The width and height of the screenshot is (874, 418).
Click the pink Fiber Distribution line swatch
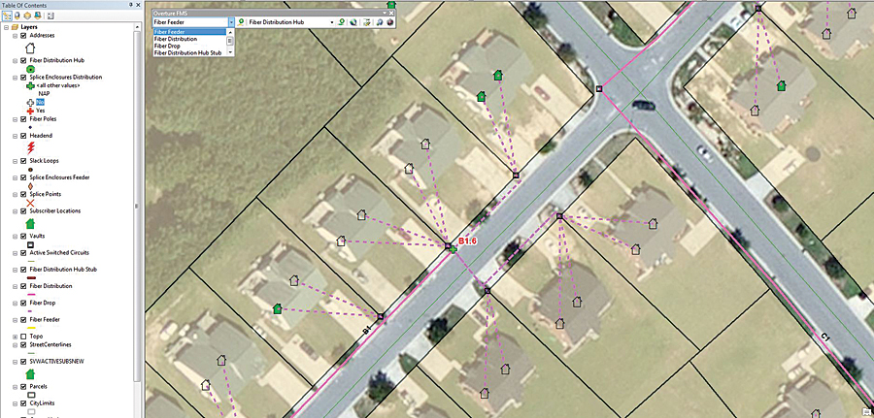coord(31,295)
